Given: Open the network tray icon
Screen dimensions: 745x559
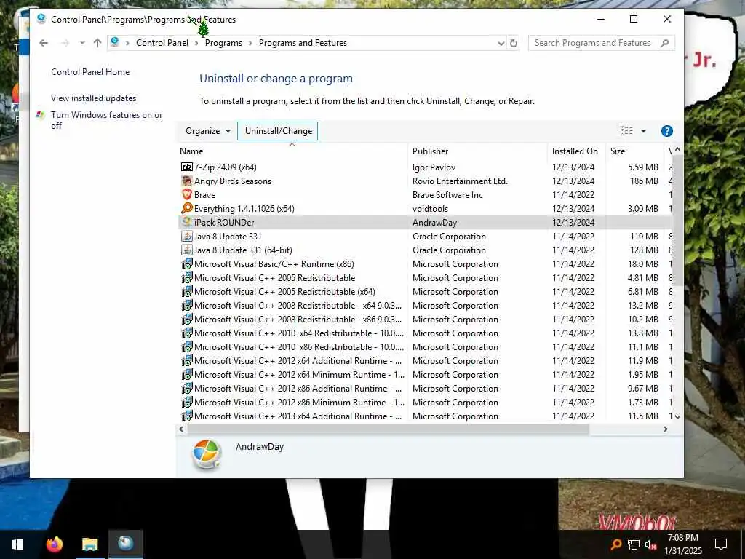Looking at the screenshot, I should point(634,544).
